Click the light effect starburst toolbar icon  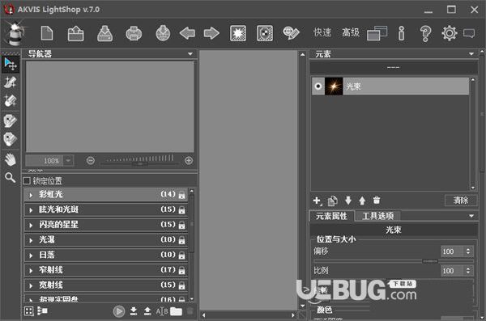238,33
